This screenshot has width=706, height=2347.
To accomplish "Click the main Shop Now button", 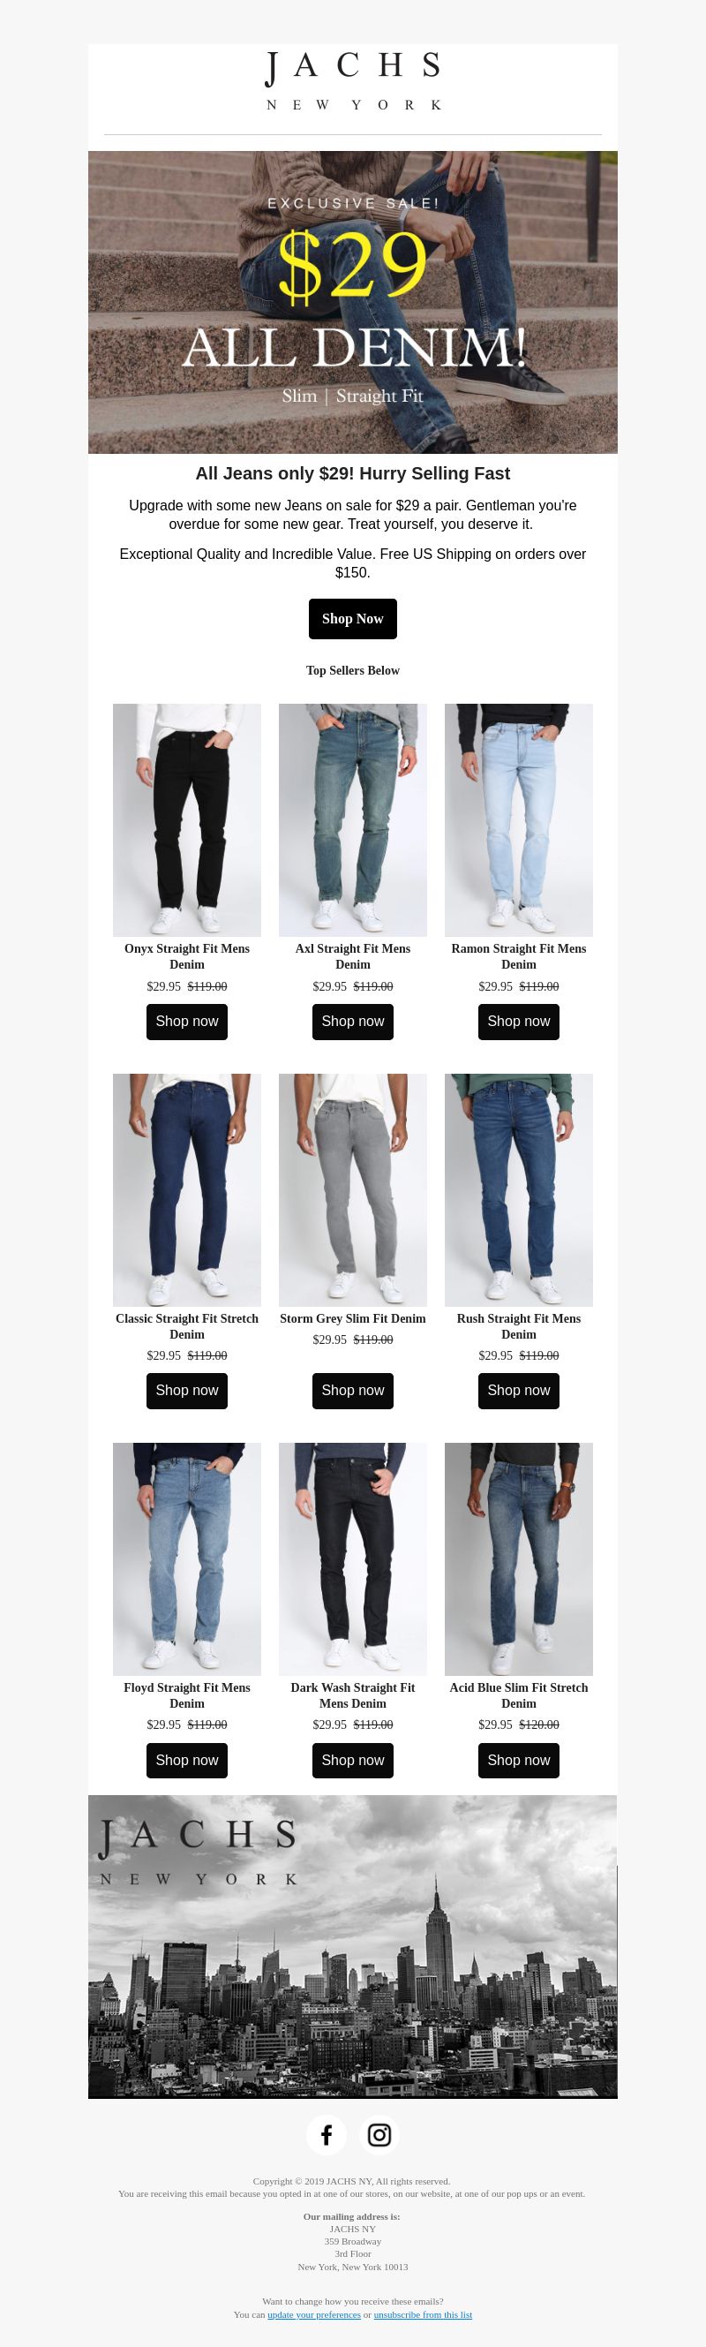I will point(352,619).
